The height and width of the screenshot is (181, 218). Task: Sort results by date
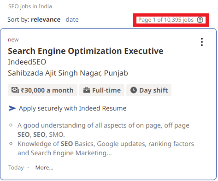72,19
